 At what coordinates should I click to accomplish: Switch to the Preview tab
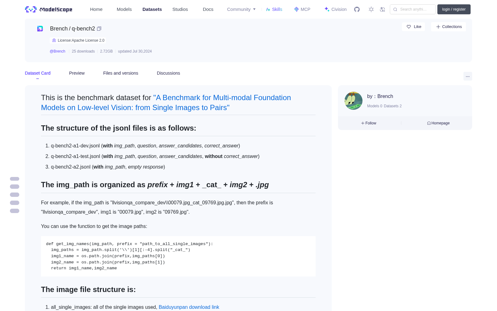tap(77, 73)
